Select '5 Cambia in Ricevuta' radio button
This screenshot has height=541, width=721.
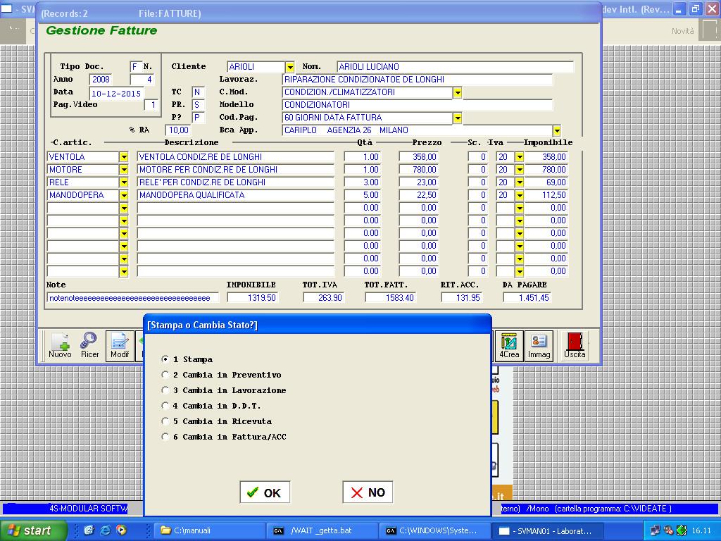[165, 421]
